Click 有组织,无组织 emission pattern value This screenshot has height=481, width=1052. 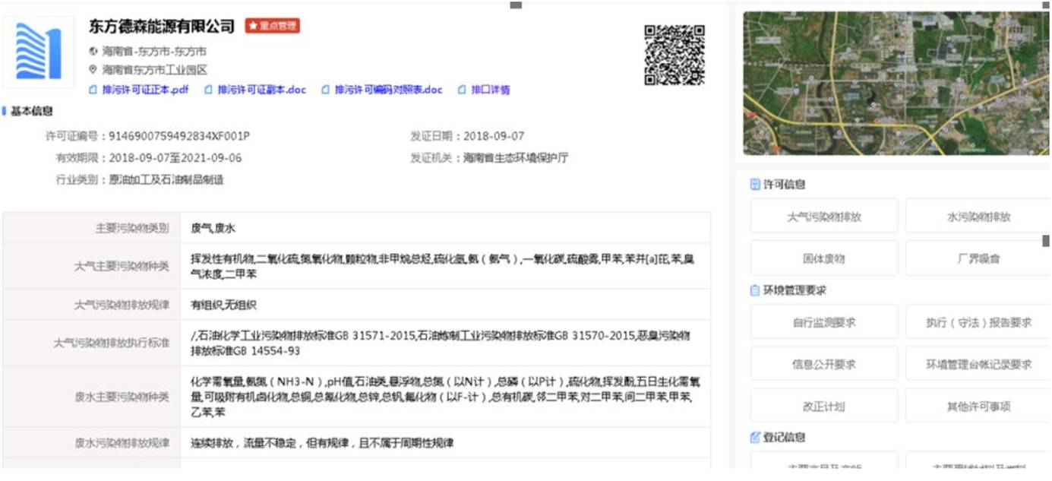[x=223, y=305]
